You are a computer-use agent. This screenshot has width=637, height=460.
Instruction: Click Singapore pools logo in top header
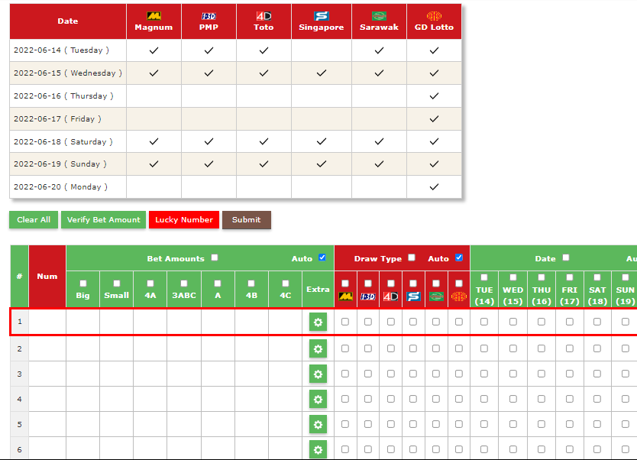(x=322, y=16)
